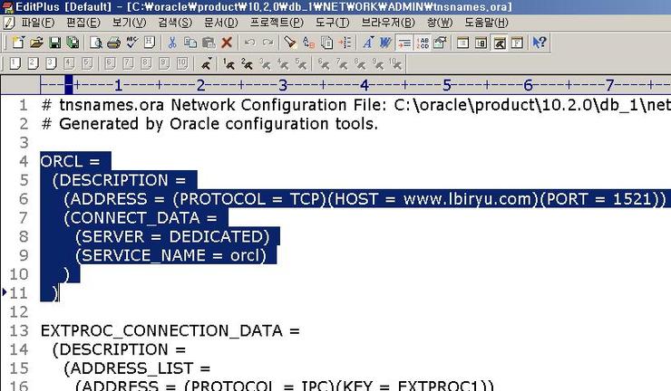This screenshot has width=671, height=391.
Task: Run user tool 1 hammer button
Action: [229, 64]
